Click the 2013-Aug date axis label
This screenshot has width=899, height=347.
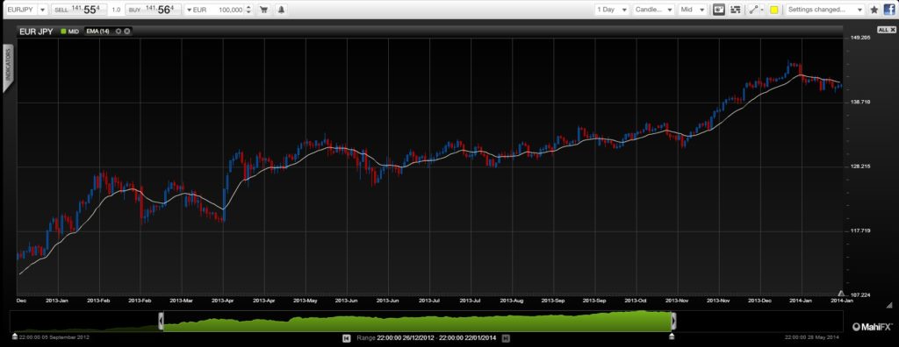[512, 300]
